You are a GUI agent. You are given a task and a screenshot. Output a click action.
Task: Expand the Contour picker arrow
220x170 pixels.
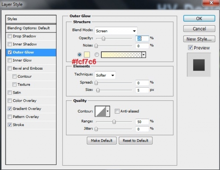108,111
